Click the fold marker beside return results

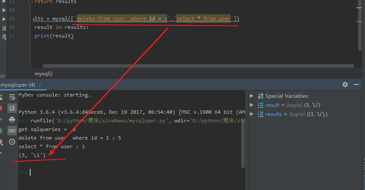pos(30,2)
